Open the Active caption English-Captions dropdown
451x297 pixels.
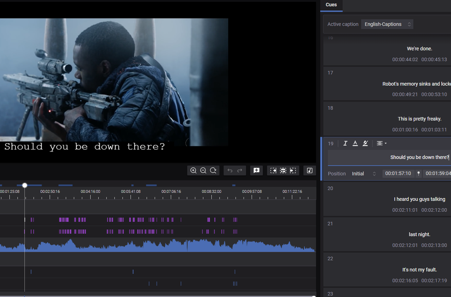[x=387, y=24]
